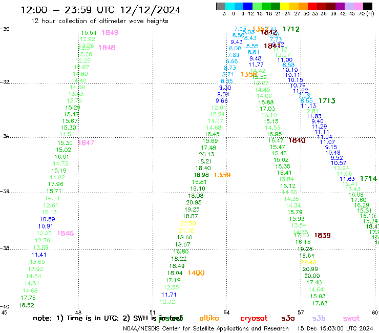
Task: Click the blue wave height value '10.89'
Action: 47,219
